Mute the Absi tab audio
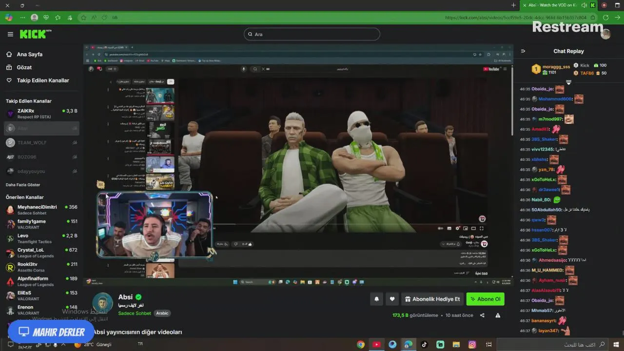This screenshot has width=624, height=351. click(585, 5)
